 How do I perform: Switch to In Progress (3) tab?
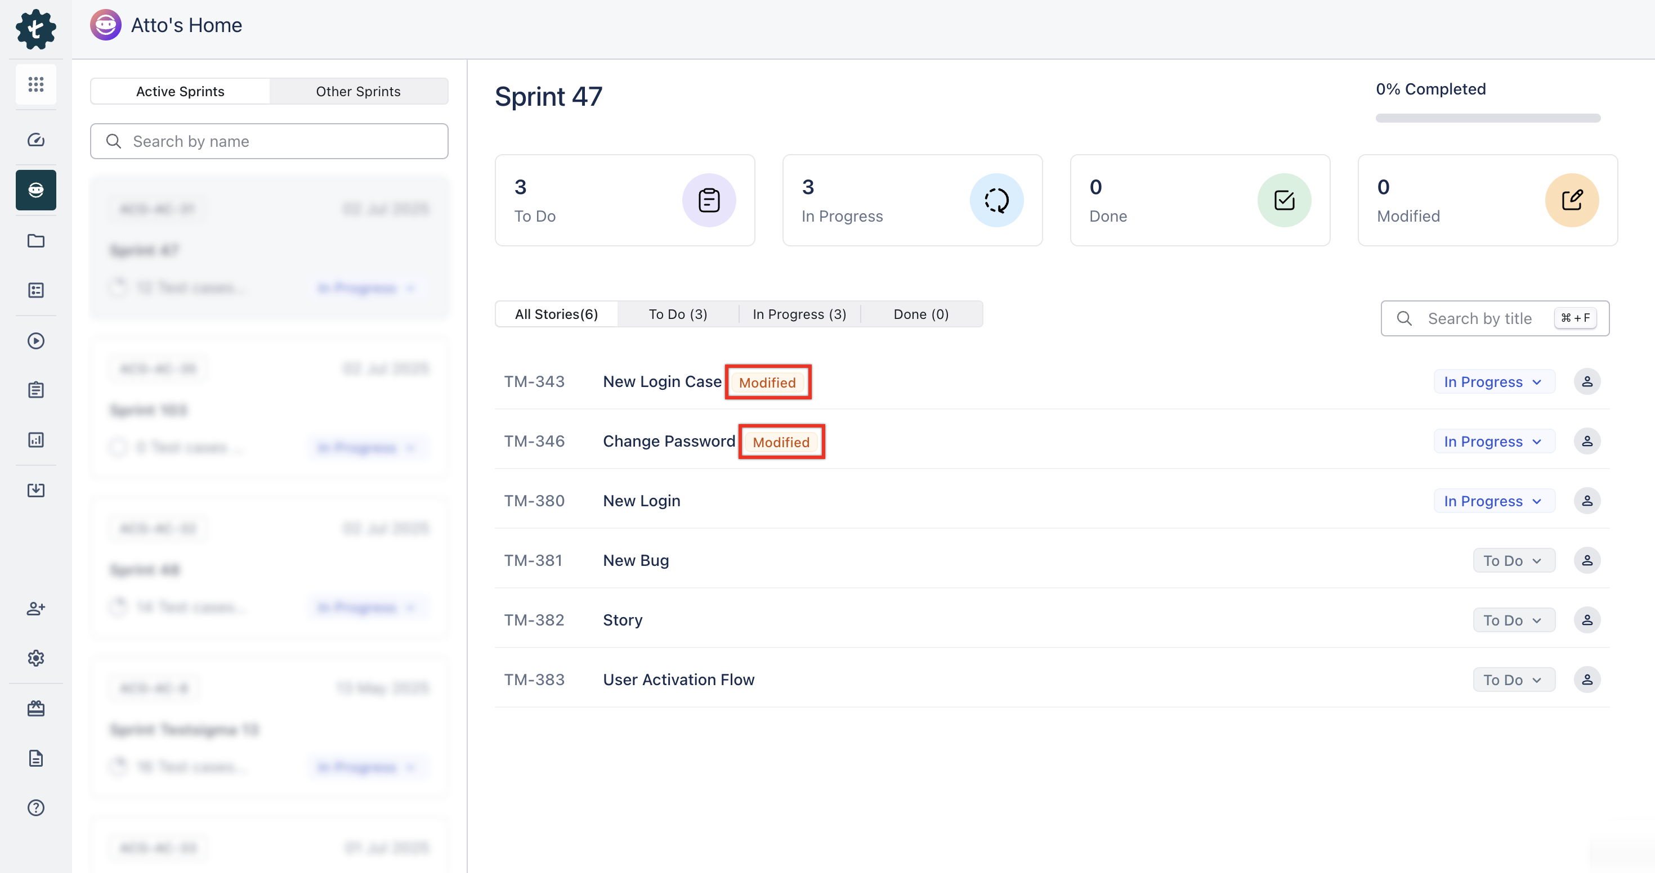[x=799, y=314]
